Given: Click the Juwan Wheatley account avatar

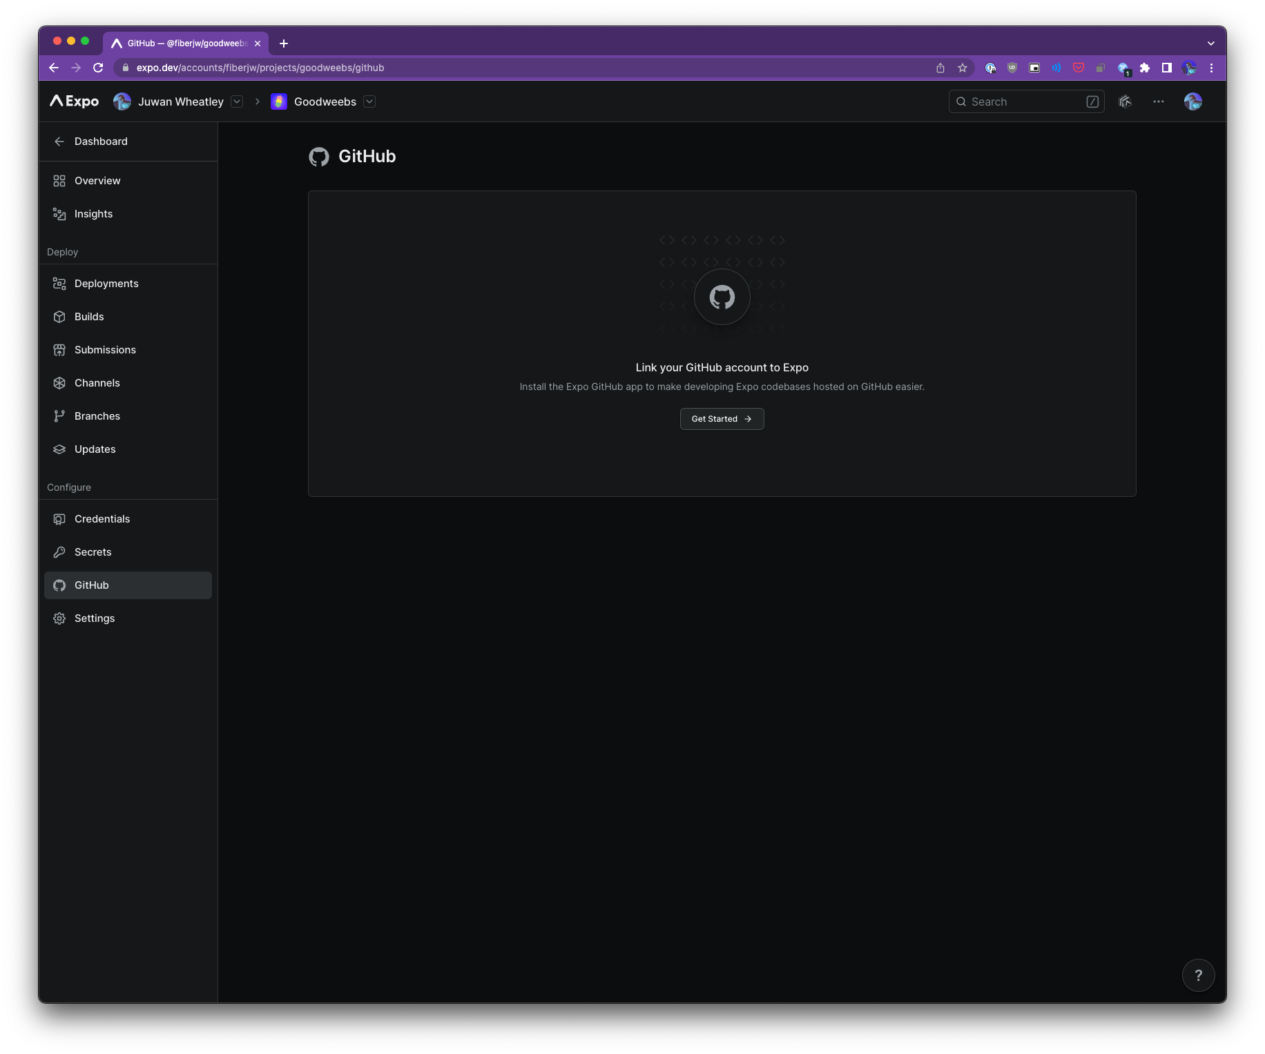Looking at the screenshot, I should tap(122, 101).
